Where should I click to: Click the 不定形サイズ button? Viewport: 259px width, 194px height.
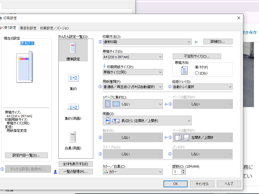(x=197, y=56)
